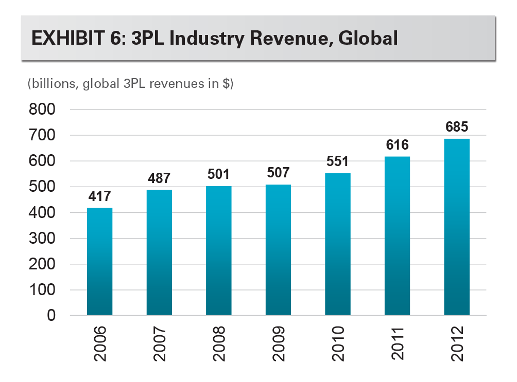
Task: Click the 2010 revenue bar
Action: point(337,244)
